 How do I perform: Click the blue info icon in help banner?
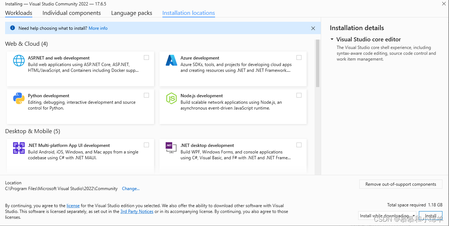coord(13,28)
